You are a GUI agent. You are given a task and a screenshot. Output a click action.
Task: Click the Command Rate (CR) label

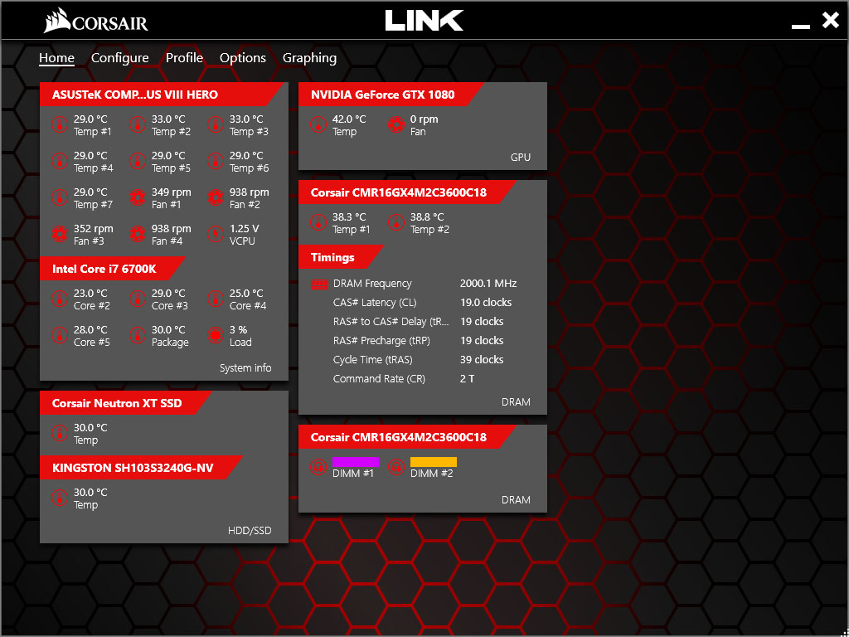[x=379, y=378]
